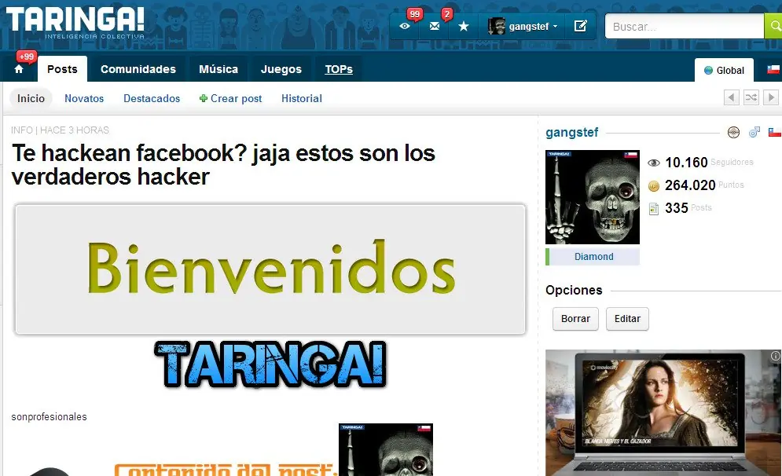Open the gangstef user menu dropdown
The height and width of the screenshot is (476, 782).
point(522,26)
